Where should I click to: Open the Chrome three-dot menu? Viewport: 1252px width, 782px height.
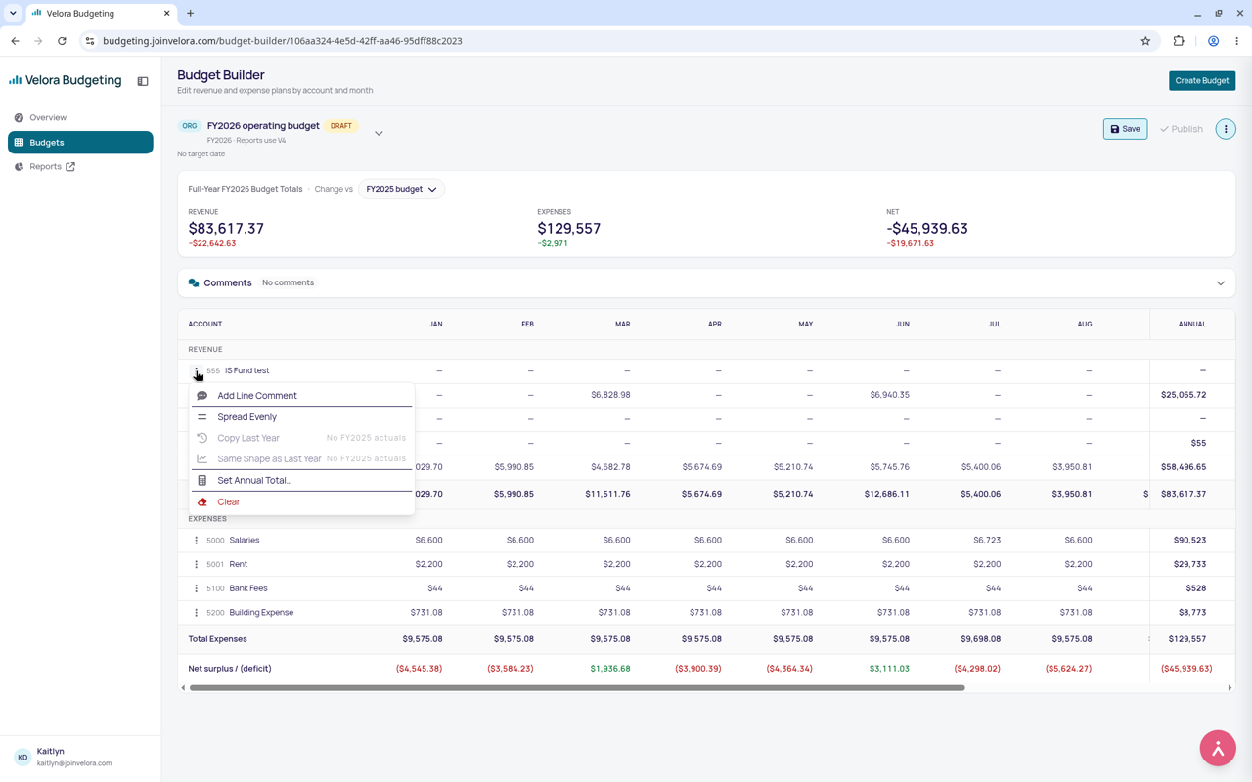(1237, 41)
